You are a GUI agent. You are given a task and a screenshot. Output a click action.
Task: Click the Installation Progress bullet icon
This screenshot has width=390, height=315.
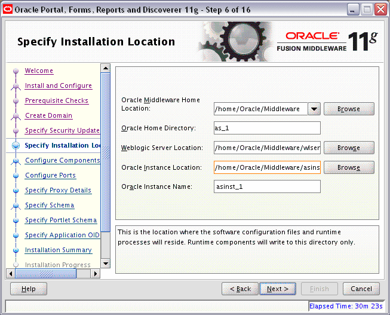(x=16, y=265)
